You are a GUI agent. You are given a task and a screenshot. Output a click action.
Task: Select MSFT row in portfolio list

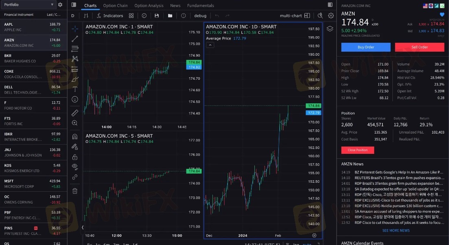coord(33,184)
